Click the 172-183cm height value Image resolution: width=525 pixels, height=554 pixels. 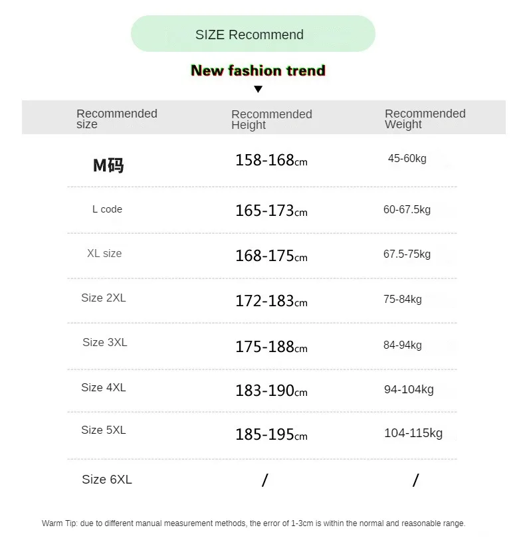272,301
